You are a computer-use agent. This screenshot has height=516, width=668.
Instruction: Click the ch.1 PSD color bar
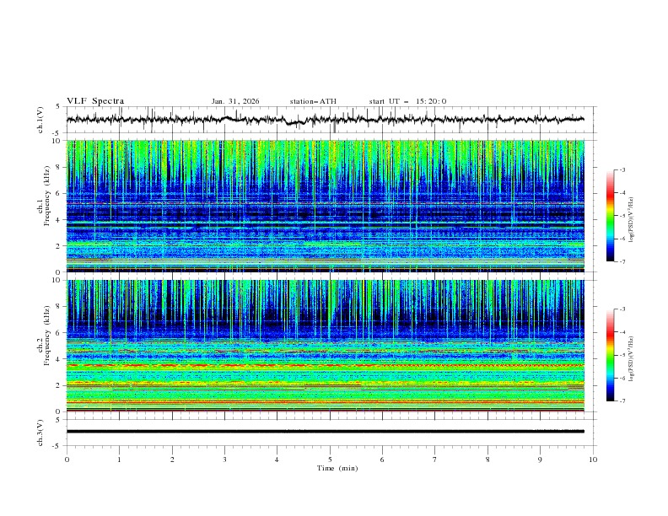[x=611, y=216]
